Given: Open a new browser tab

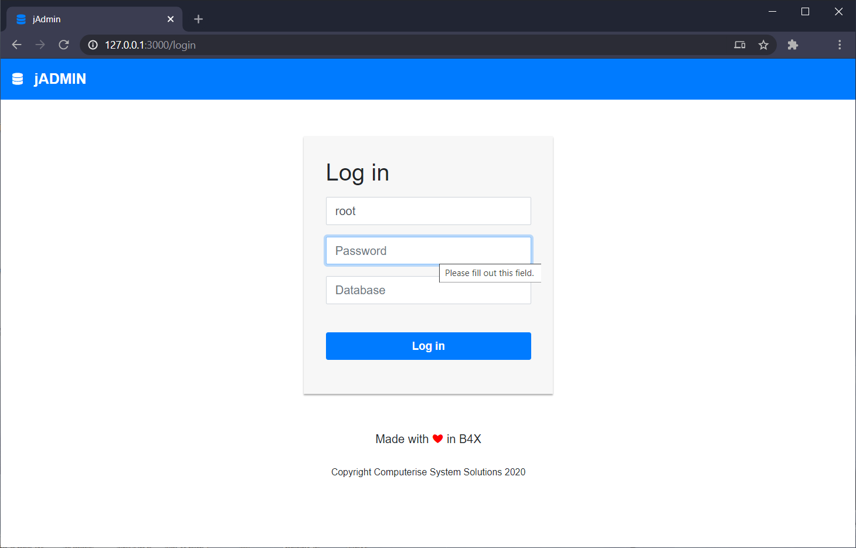Looking at the screenshot, I should point(198,19).
